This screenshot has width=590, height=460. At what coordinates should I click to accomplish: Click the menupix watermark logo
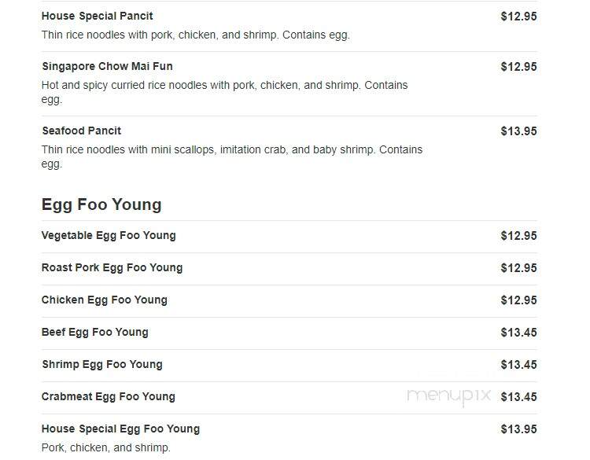tap(449, 396)
